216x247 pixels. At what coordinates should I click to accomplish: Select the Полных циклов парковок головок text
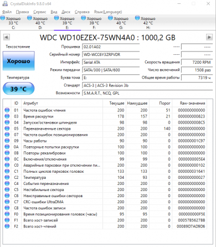(54, 171)
